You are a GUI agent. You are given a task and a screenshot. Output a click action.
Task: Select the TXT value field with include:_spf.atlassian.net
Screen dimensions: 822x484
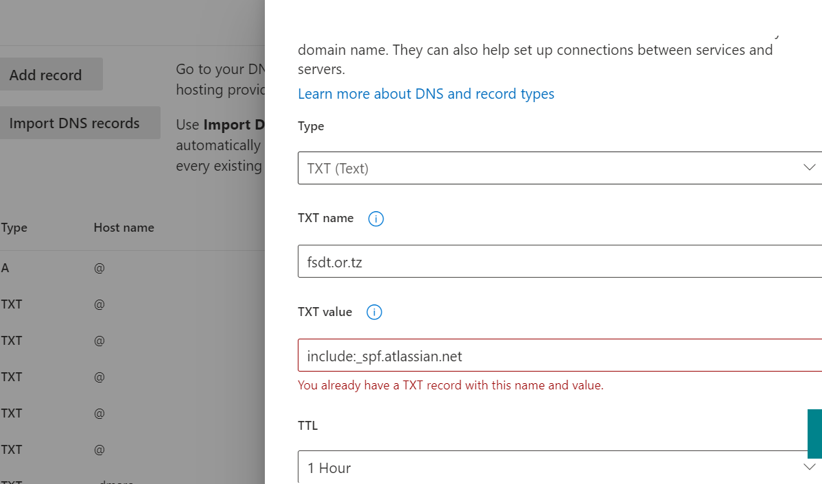click(x=560, y=356)
